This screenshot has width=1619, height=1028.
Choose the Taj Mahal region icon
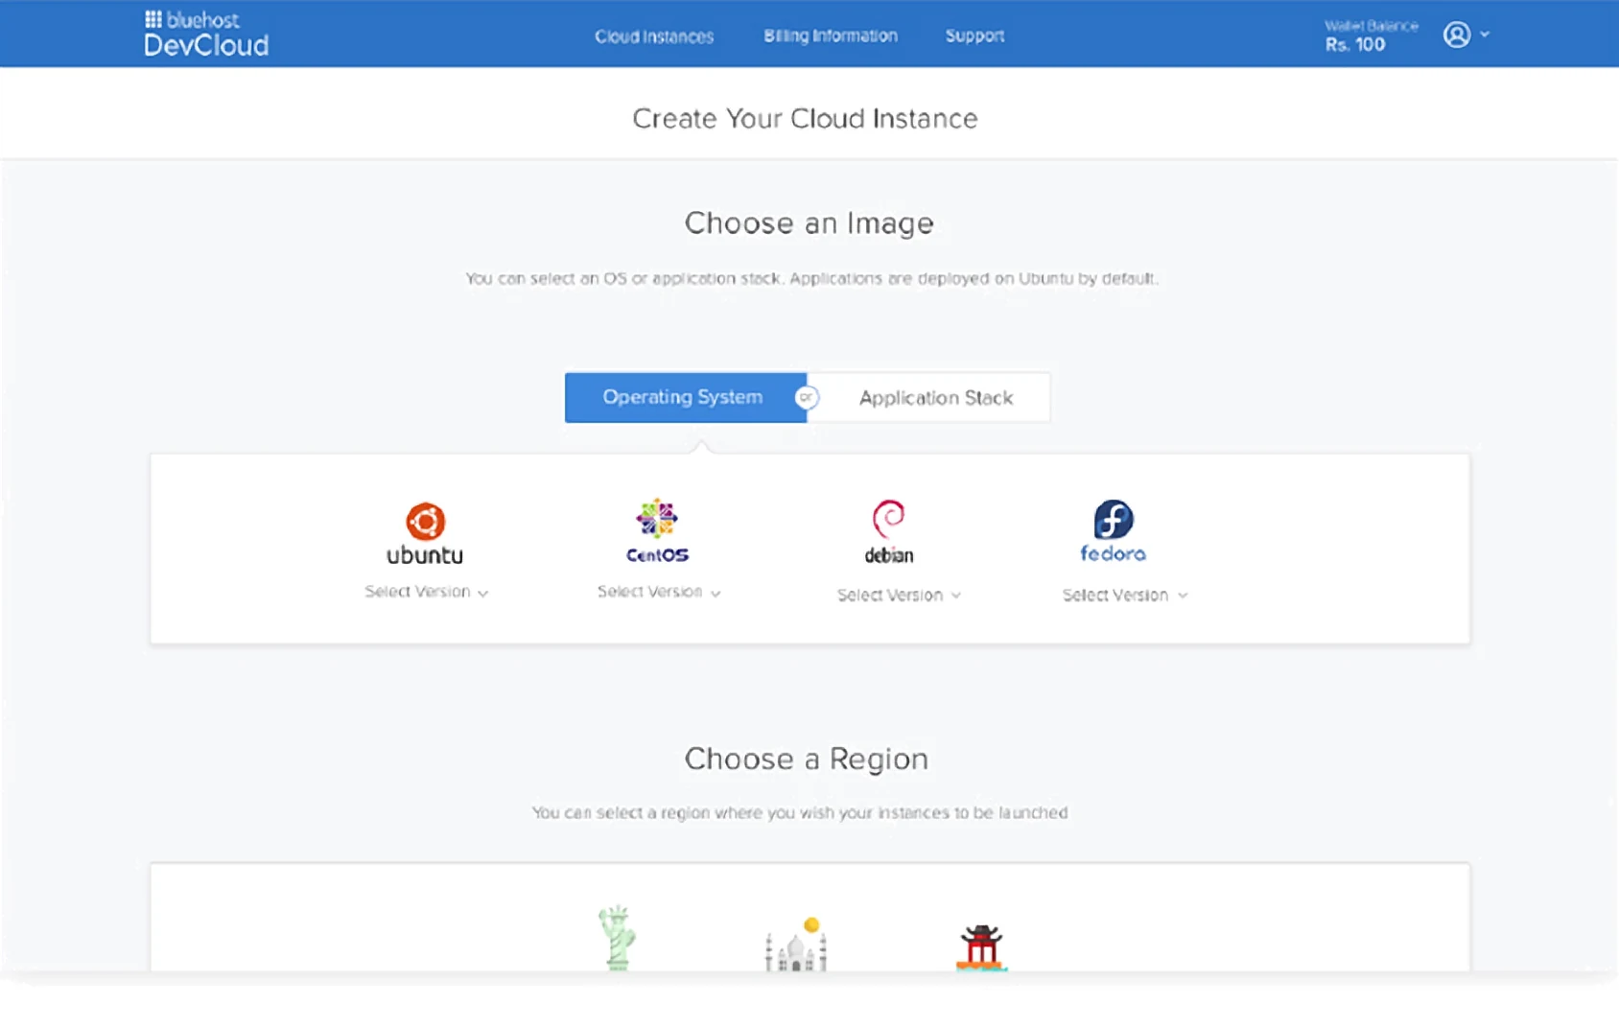click(796, 945)
